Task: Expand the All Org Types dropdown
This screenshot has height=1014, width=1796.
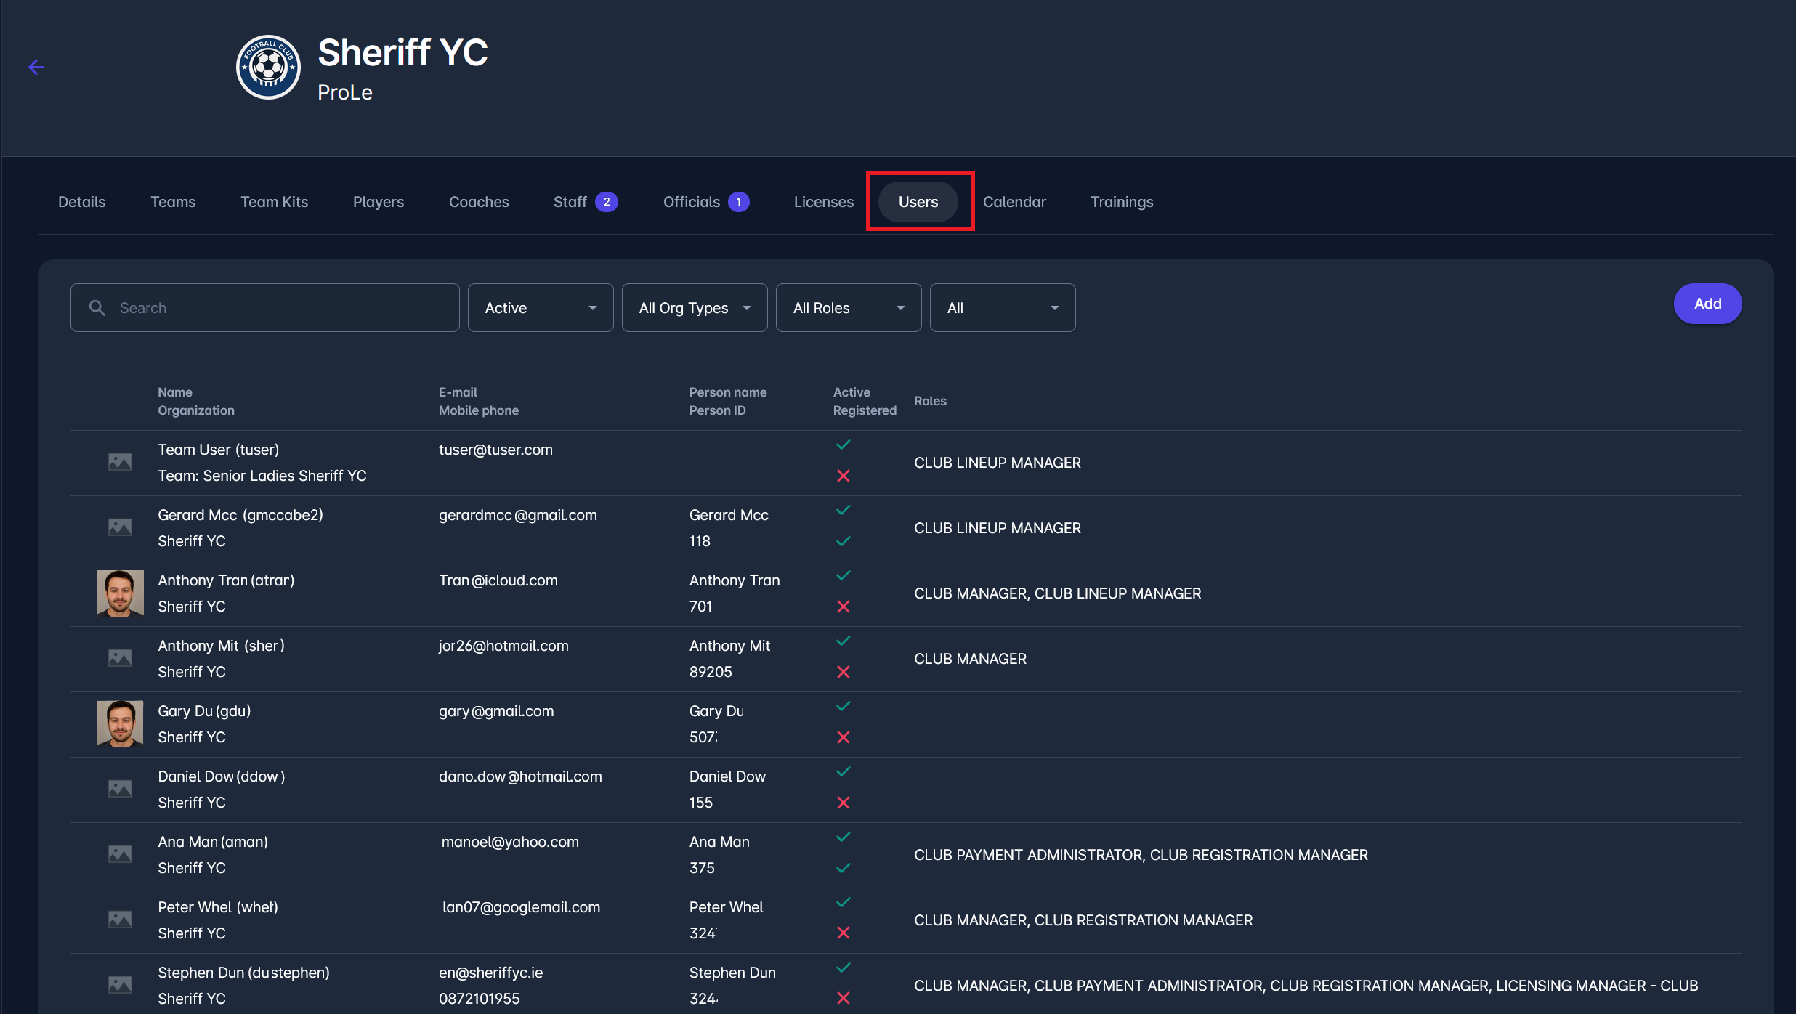Action: point(695,308)
